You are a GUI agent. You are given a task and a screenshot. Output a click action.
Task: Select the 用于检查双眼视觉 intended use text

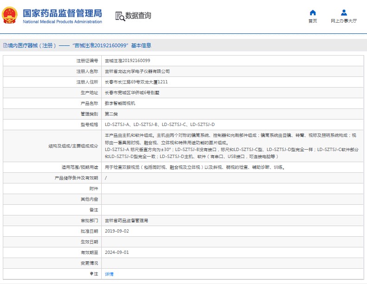click(x=195, y=167)
